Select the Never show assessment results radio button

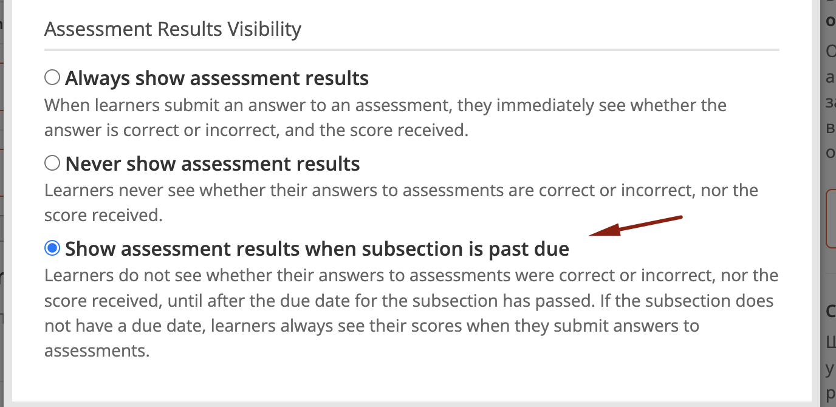[52, 163]
